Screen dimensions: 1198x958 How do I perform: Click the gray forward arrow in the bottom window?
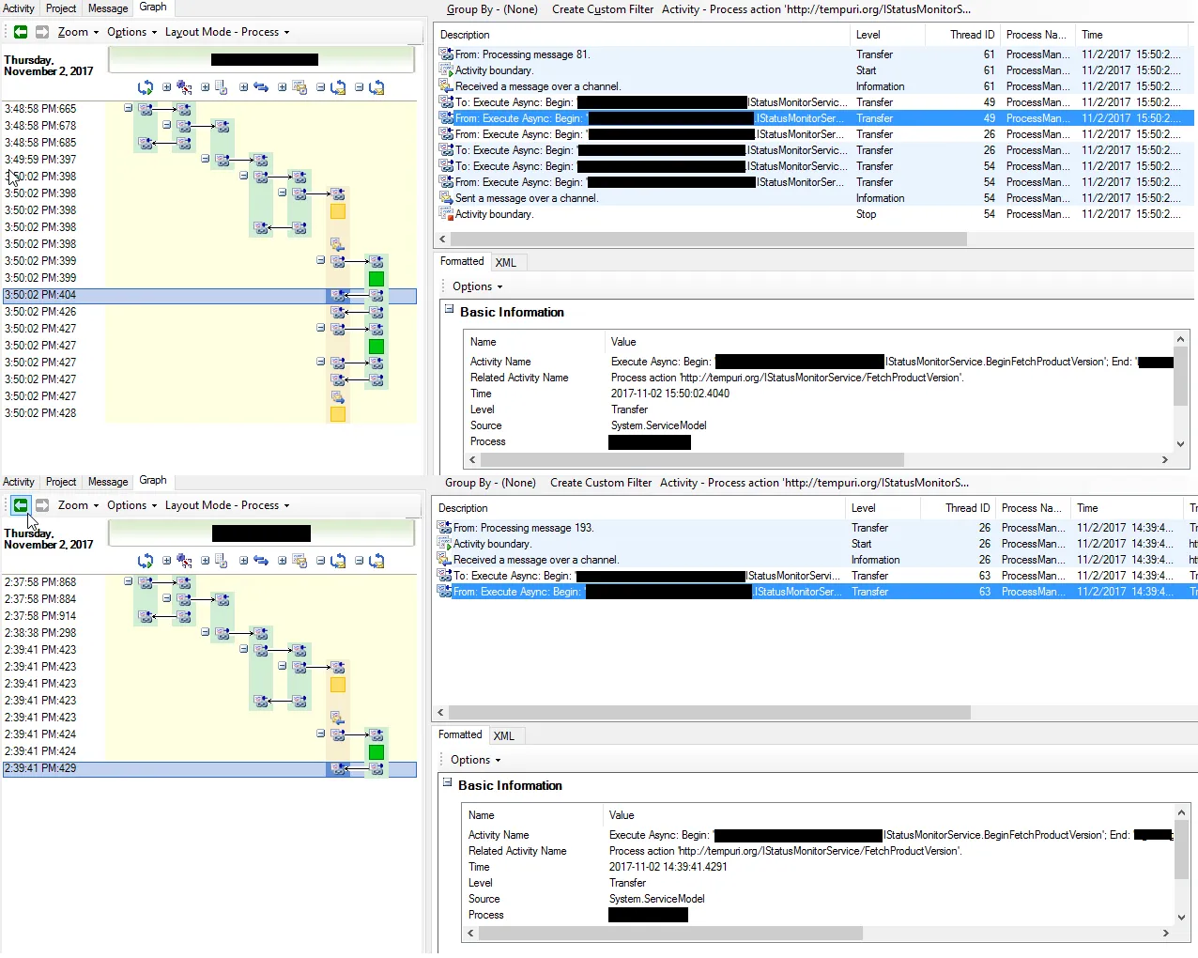[42, 505]
